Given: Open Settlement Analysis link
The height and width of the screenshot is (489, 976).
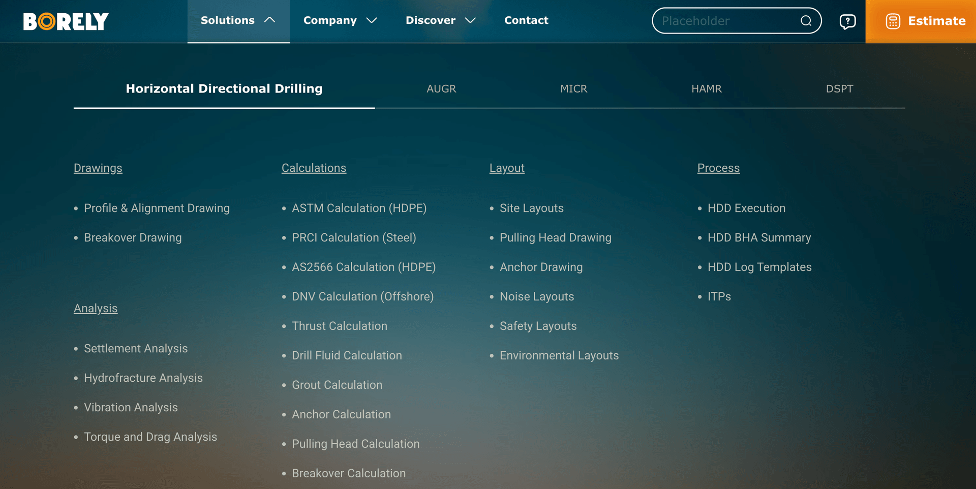Looking at the screenshot, I should [x=136, y=349].
